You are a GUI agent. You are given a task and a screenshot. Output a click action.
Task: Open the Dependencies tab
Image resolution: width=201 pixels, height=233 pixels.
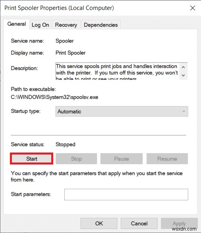tap(100, 25)
